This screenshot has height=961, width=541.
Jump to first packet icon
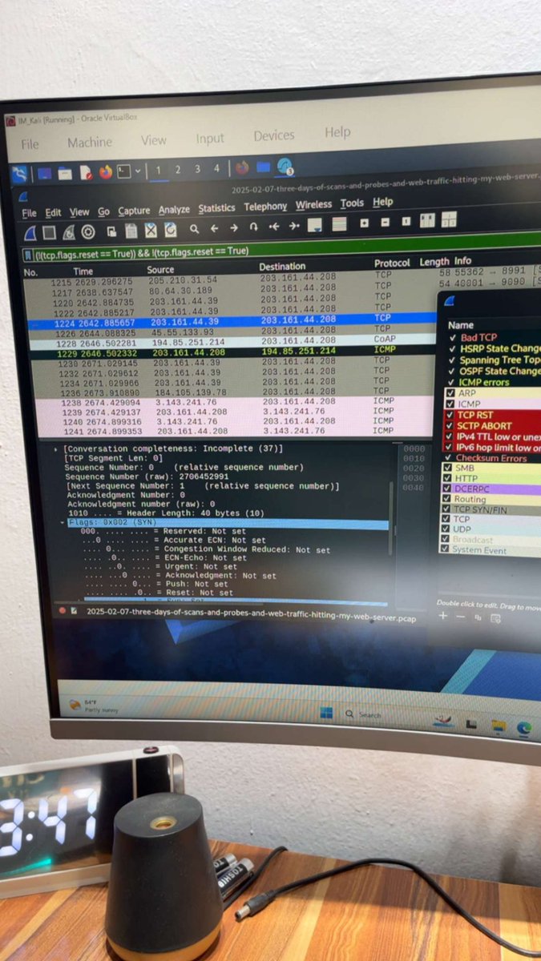coord(274,227)
